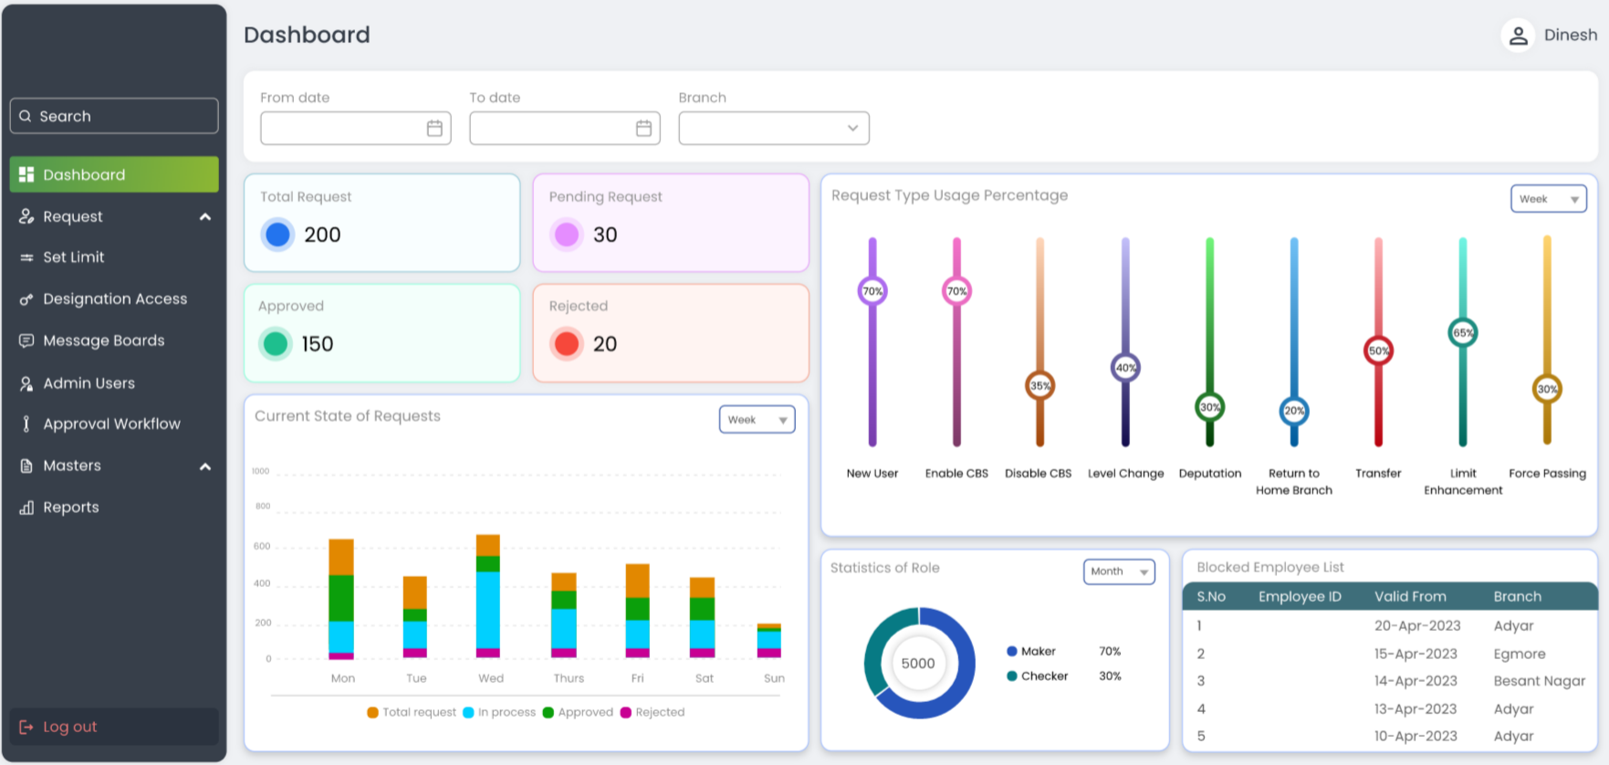This screenshot has width=1609, height=765.
Task: Open the From date calendar picker
Action: pos(434,129)
